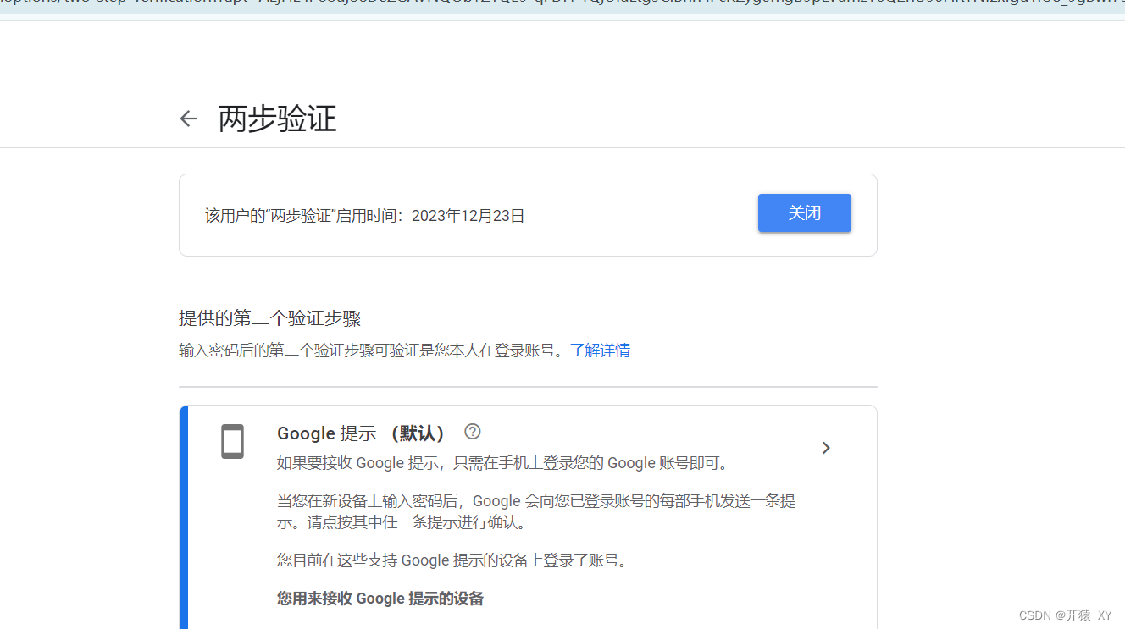Image resolution: width=1125 pixels, height=629 pixels.
Task: Expand Google 提示 with the chevron arrow
Action: [826, 448]
